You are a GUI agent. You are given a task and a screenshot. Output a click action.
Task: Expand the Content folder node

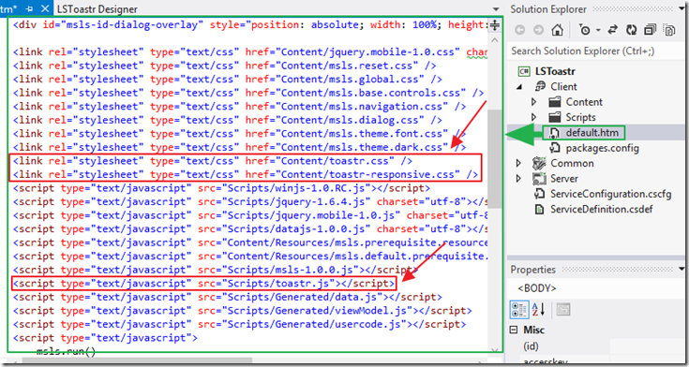(x=534, y=102)
